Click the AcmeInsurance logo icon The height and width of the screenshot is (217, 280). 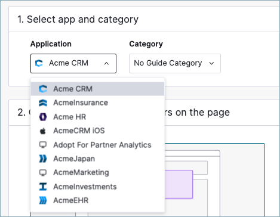[43, 103]
